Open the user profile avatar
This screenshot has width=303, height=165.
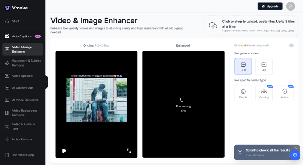(x=291, y=6)
